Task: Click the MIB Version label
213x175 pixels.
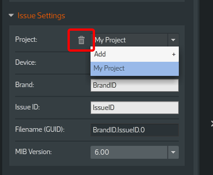Action: (x=33, y=152)
